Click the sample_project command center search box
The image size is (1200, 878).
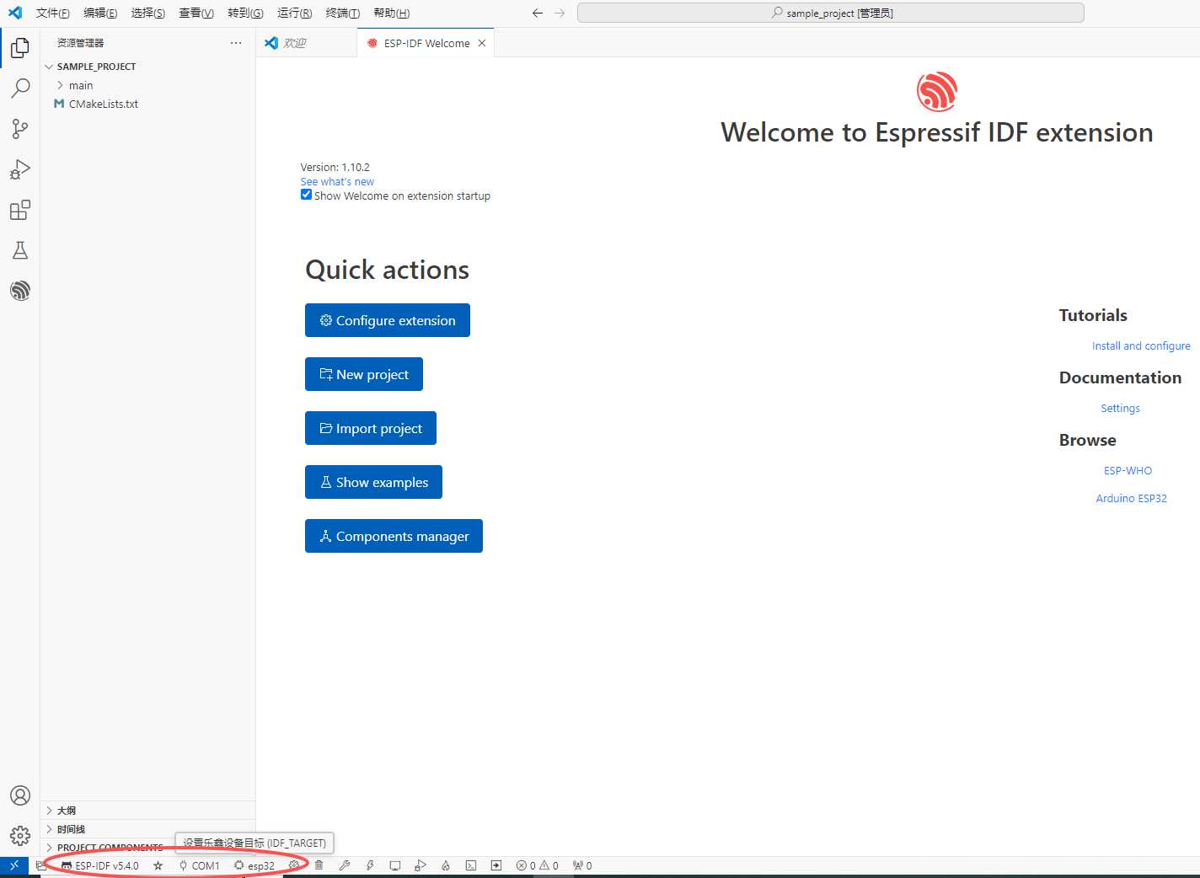click(x=830, y=13)
